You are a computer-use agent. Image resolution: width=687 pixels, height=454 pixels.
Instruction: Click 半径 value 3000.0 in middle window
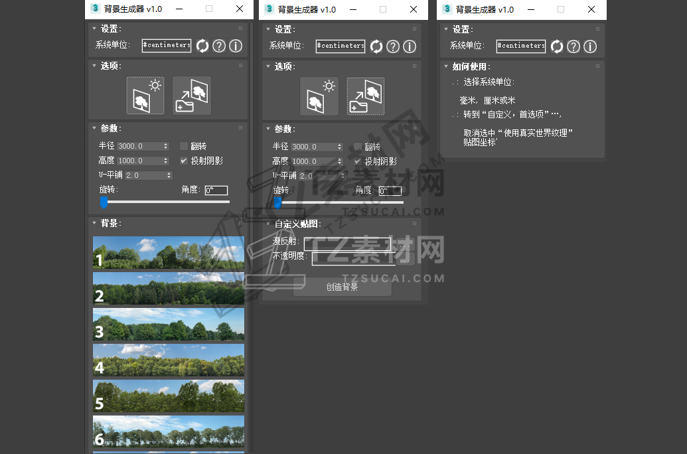(314, 147)
